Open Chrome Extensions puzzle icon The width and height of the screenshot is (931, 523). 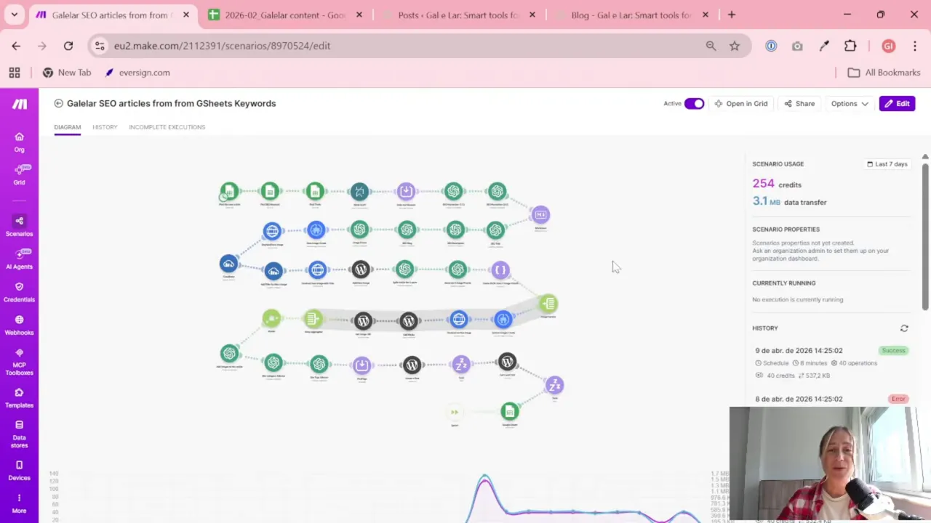[850, 46]
